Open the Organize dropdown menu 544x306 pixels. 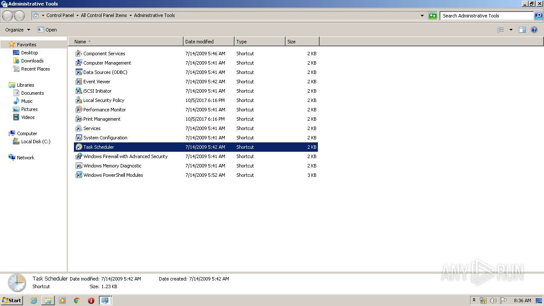17,30
